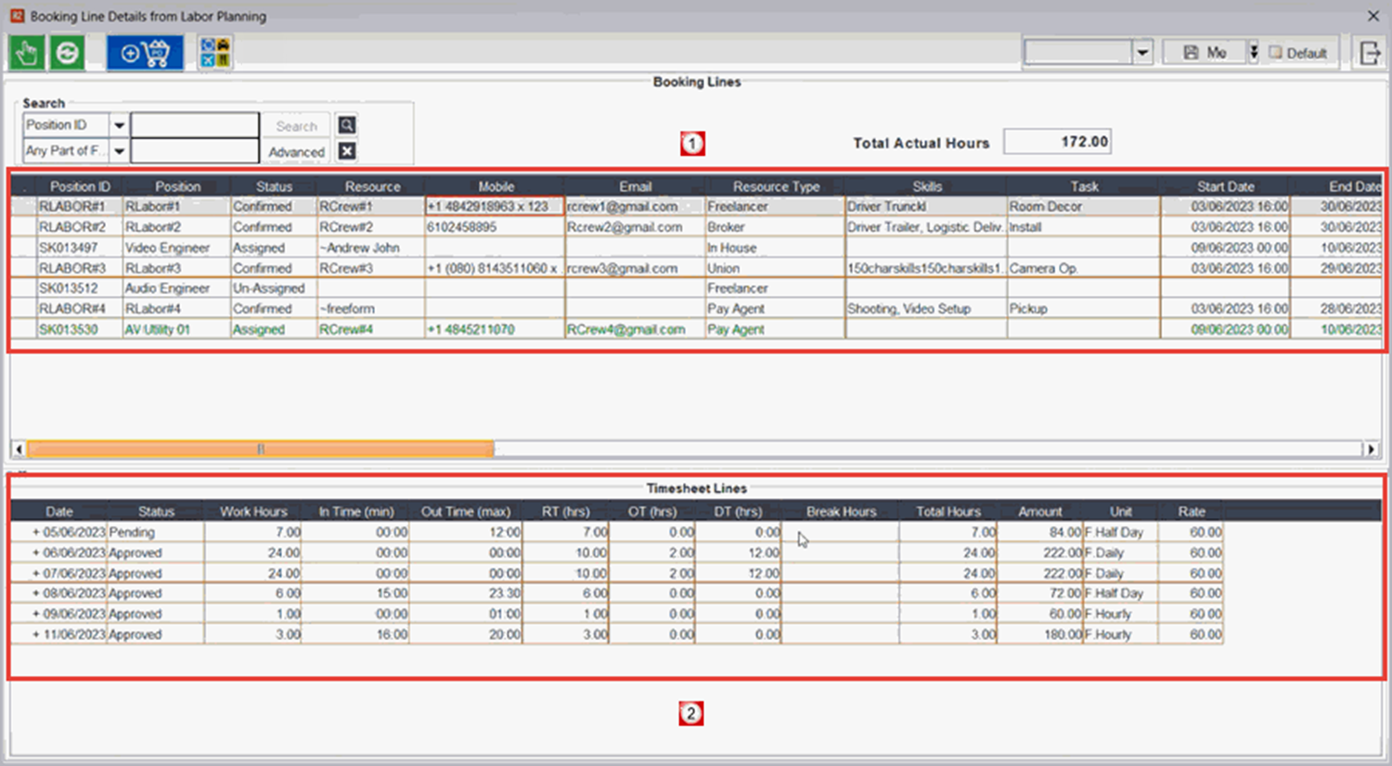Open the view selection dropdown in toolbar
The image size is (1392, 766).
[1142, 53]
